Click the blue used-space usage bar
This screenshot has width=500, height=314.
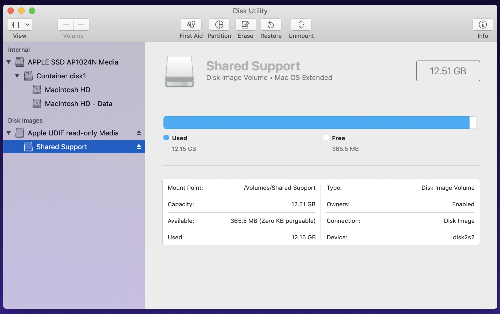(317, 123)
